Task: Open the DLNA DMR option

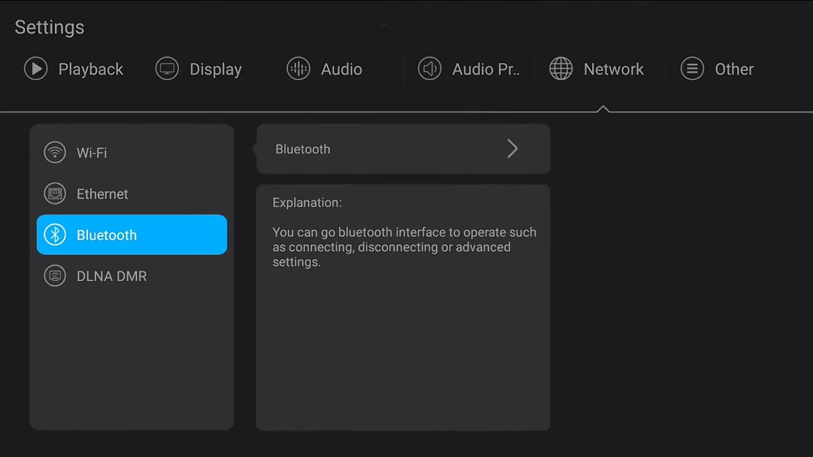Action: click(112, 276)
